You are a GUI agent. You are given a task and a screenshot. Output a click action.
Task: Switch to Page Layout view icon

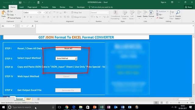pos(161,103)
